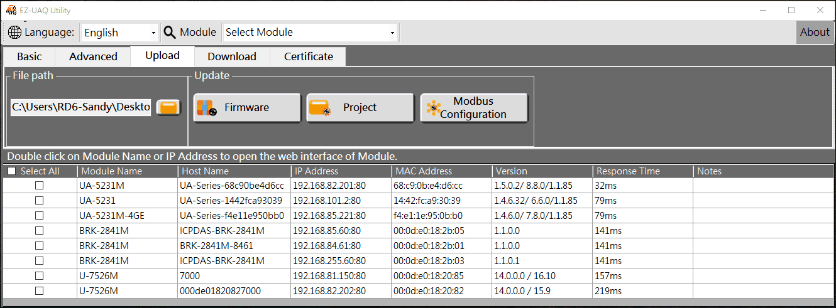Expand the Language dropdown
Viewport: 836px width, 308px height.
[153, 33]
